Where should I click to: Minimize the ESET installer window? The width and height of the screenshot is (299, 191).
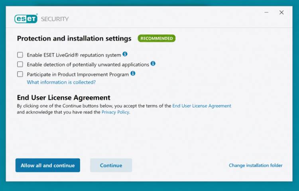(266, 12)
